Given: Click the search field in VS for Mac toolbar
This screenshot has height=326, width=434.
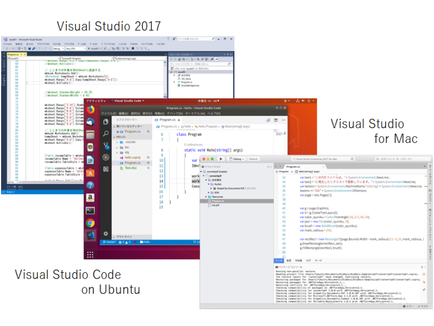Looking at the screenshot, I should 403,159.
